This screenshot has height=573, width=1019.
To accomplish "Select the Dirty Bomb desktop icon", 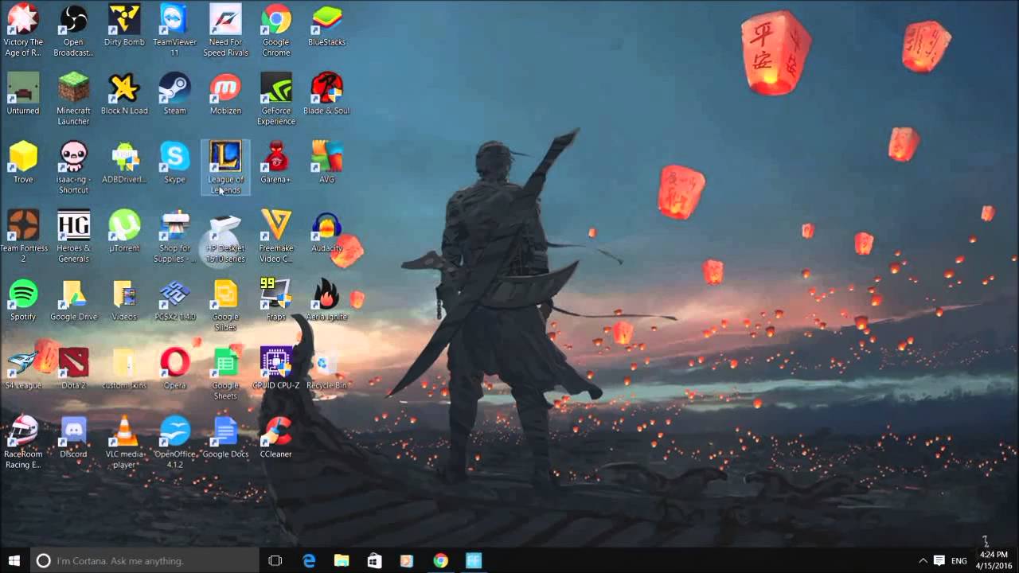I will coord(124,25).
